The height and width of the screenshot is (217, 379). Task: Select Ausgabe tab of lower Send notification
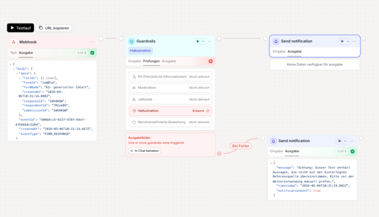tap(292, 151)
